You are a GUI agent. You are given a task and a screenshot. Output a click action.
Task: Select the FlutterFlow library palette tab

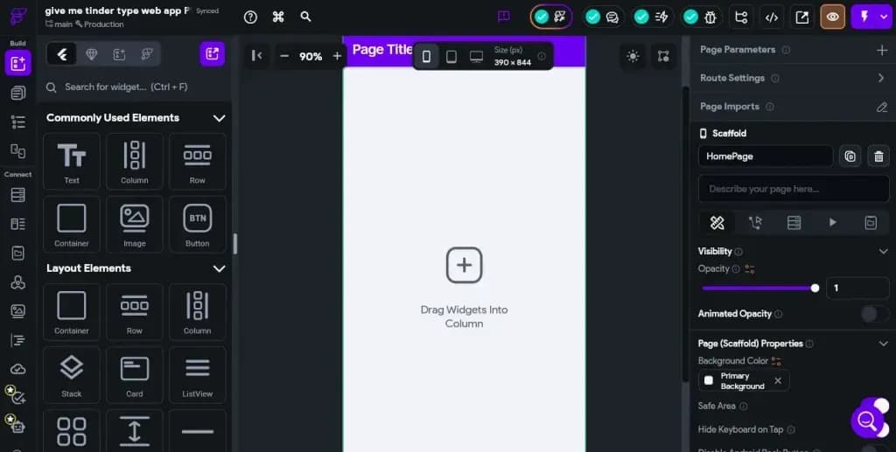(147, 54)
